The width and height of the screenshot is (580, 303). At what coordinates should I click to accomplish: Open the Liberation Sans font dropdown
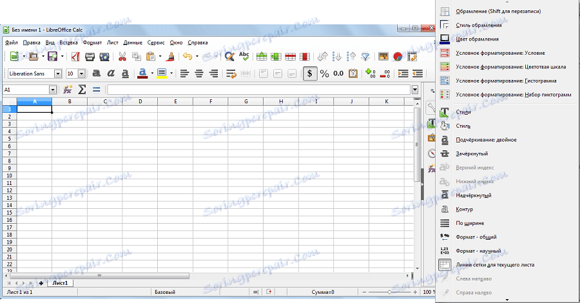coord(57,73)
